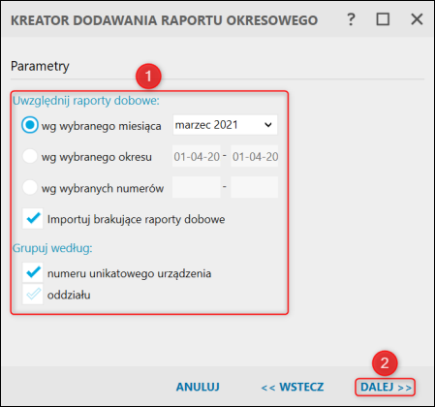Click the last report number field

click(x=255, y=187)
